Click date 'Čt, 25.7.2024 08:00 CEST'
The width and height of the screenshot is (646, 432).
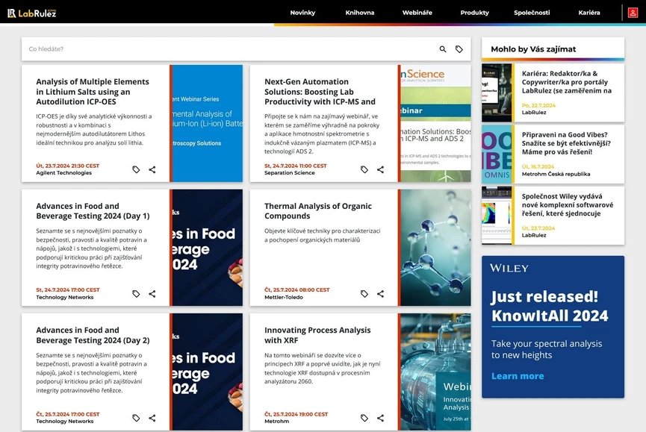pos(297,290)
